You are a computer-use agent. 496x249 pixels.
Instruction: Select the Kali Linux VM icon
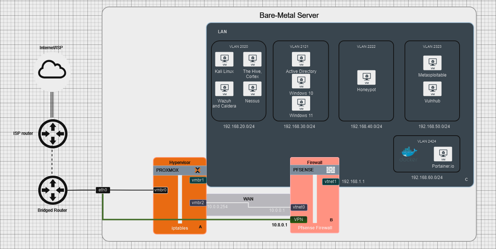pyautogui.click(x=224, y=59)
